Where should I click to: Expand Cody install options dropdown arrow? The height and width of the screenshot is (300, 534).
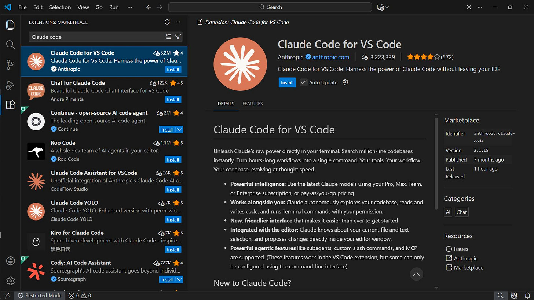[x=179, y=279]
